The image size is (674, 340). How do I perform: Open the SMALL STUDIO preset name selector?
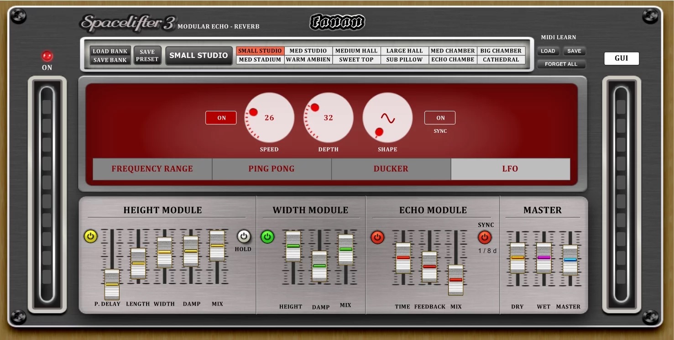199,54
